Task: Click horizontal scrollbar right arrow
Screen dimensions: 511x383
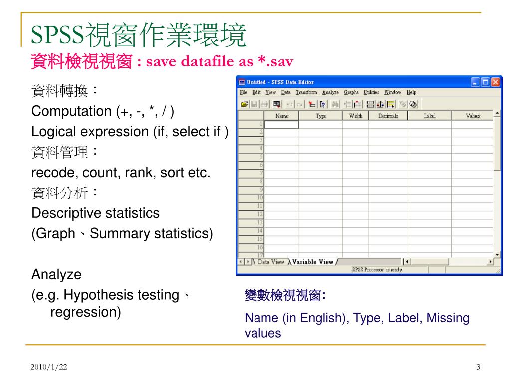Action: (x=490, y=261)
